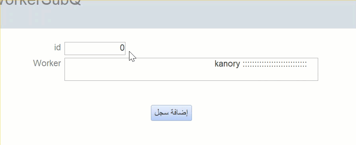
Task: Click the thin yellow top border line
Action: coord(178,0)
